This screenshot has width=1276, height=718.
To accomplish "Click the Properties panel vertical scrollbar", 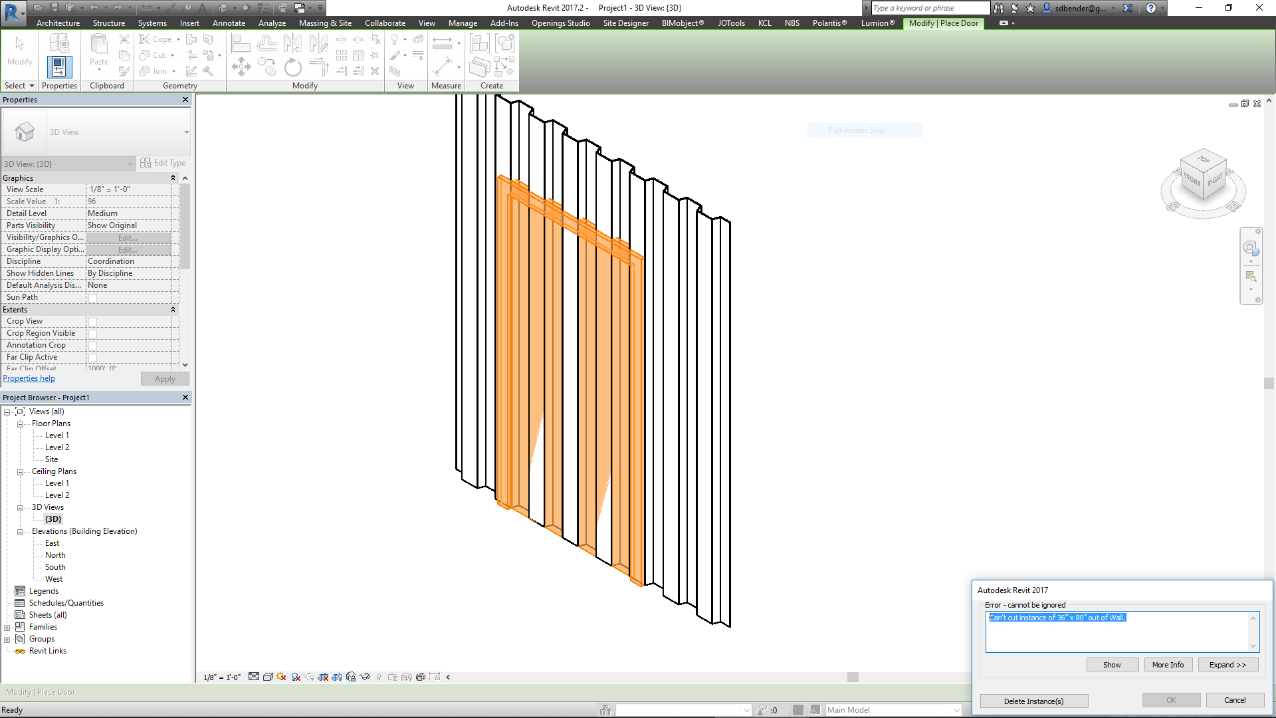I will (185, 226).
